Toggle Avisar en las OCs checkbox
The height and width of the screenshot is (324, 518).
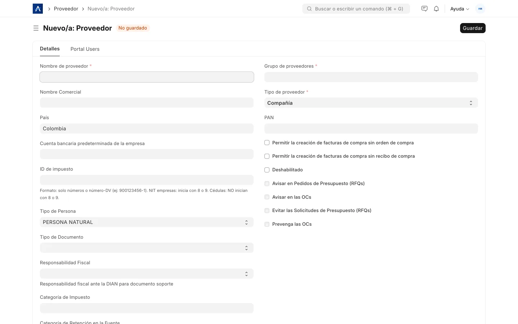(x=267, y=197)
